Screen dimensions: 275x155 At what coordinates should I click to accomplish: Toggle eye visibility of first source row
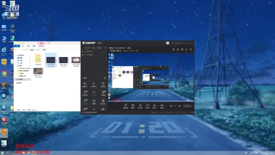(83, 52)
